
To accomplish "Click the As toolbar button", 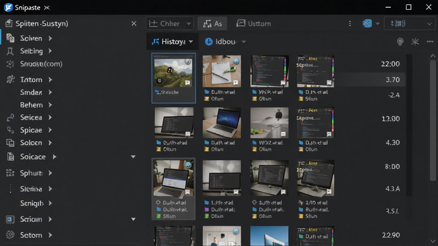I will click(x=213, y=23).
